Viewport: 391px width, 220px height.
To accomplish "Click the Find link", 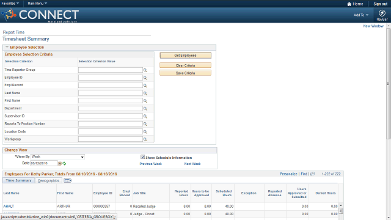I will coord(304,174).
